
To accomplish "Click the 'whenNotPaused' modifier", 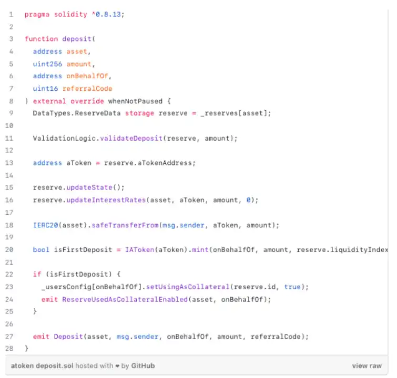I will point(135,101).
